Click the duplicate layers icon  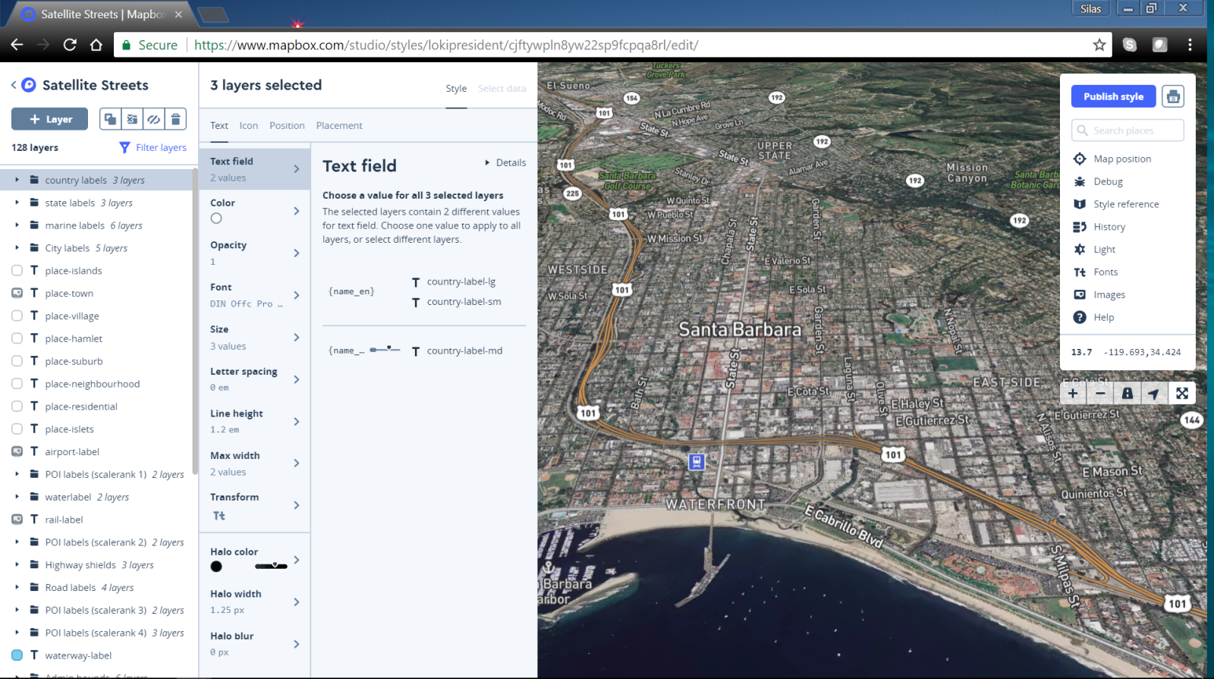[x=110, y=119]
